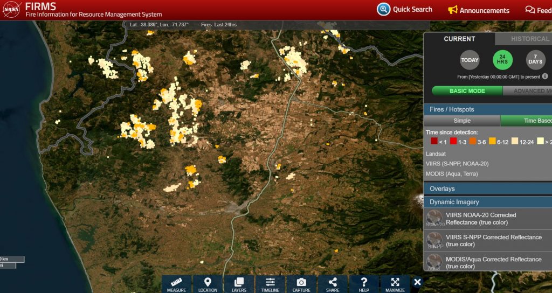Click the Feedback speech bubble icon
Viewport: 552px width, 293px height.
pos(530,10)
